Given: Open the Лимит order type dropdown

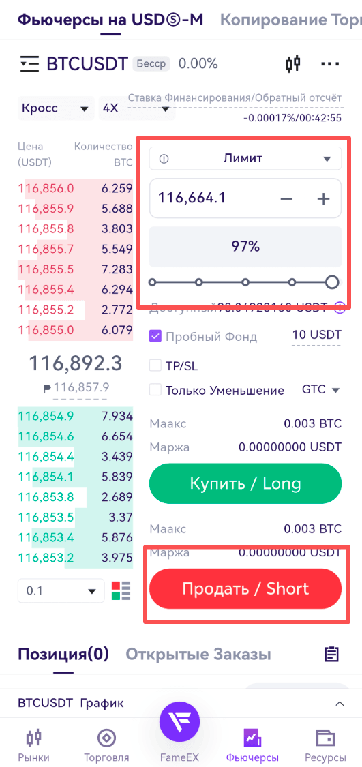Looking at the screenshot, I should [245, 158].
